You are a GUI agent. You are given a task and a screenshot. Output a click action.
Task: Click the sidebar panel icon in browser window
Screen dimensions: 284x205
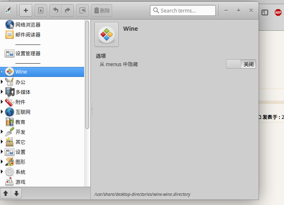265,12
